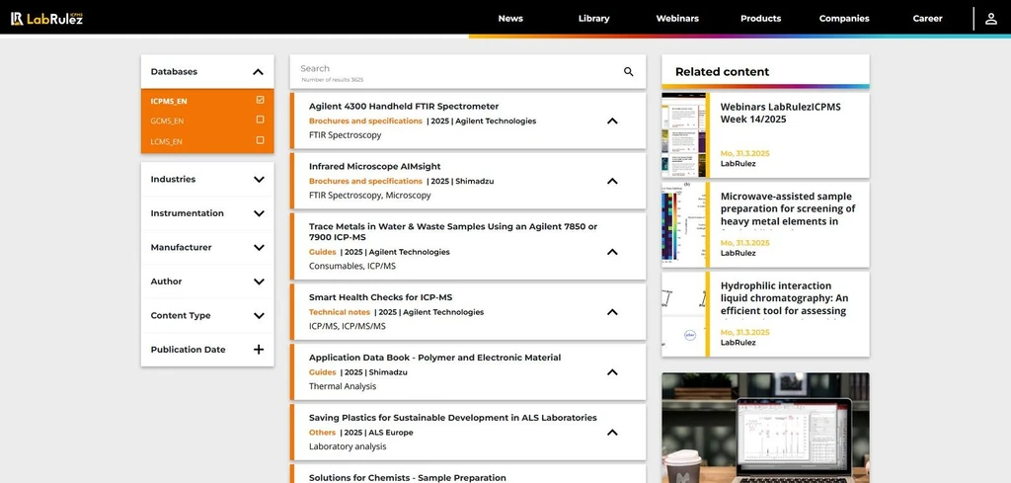Click the Microwave-assisted sample preparation thumbnail
Viewport: 1011px width, 483px height.
tap(683, 224)
